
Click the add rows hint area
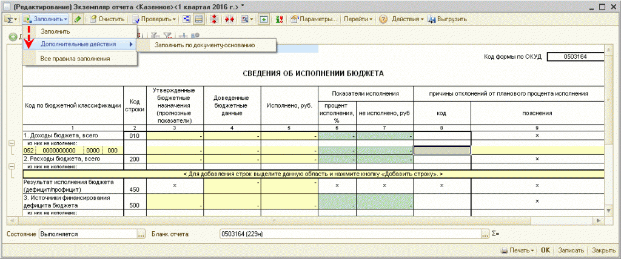(x=314, y=174)
